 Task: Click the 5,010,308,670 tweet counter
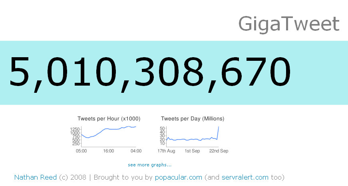point(150,73)
